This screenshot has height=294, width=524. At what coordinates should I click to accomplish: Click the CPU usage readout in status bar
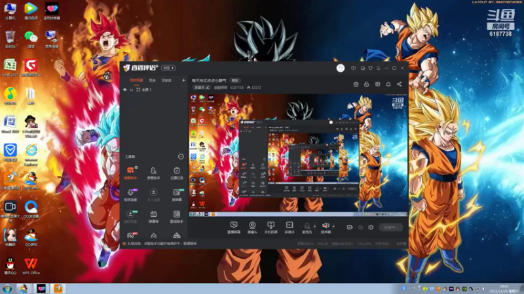click(x=364, y=244)
